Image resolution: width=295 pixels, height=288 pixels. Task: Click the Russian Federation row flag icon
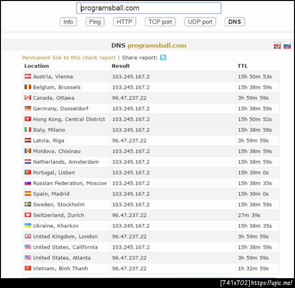pyautogui.click(x=28, y=183)
